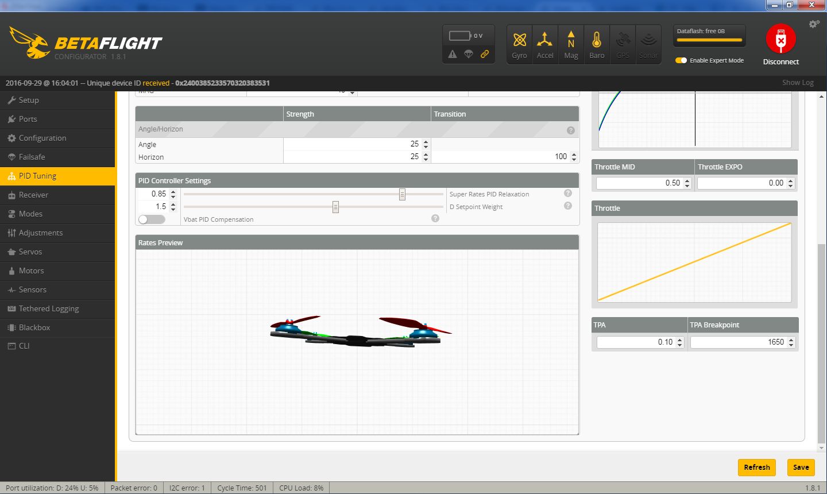Click the Refresh button
Screen dimensions: 827x494
tap(757, 468)
